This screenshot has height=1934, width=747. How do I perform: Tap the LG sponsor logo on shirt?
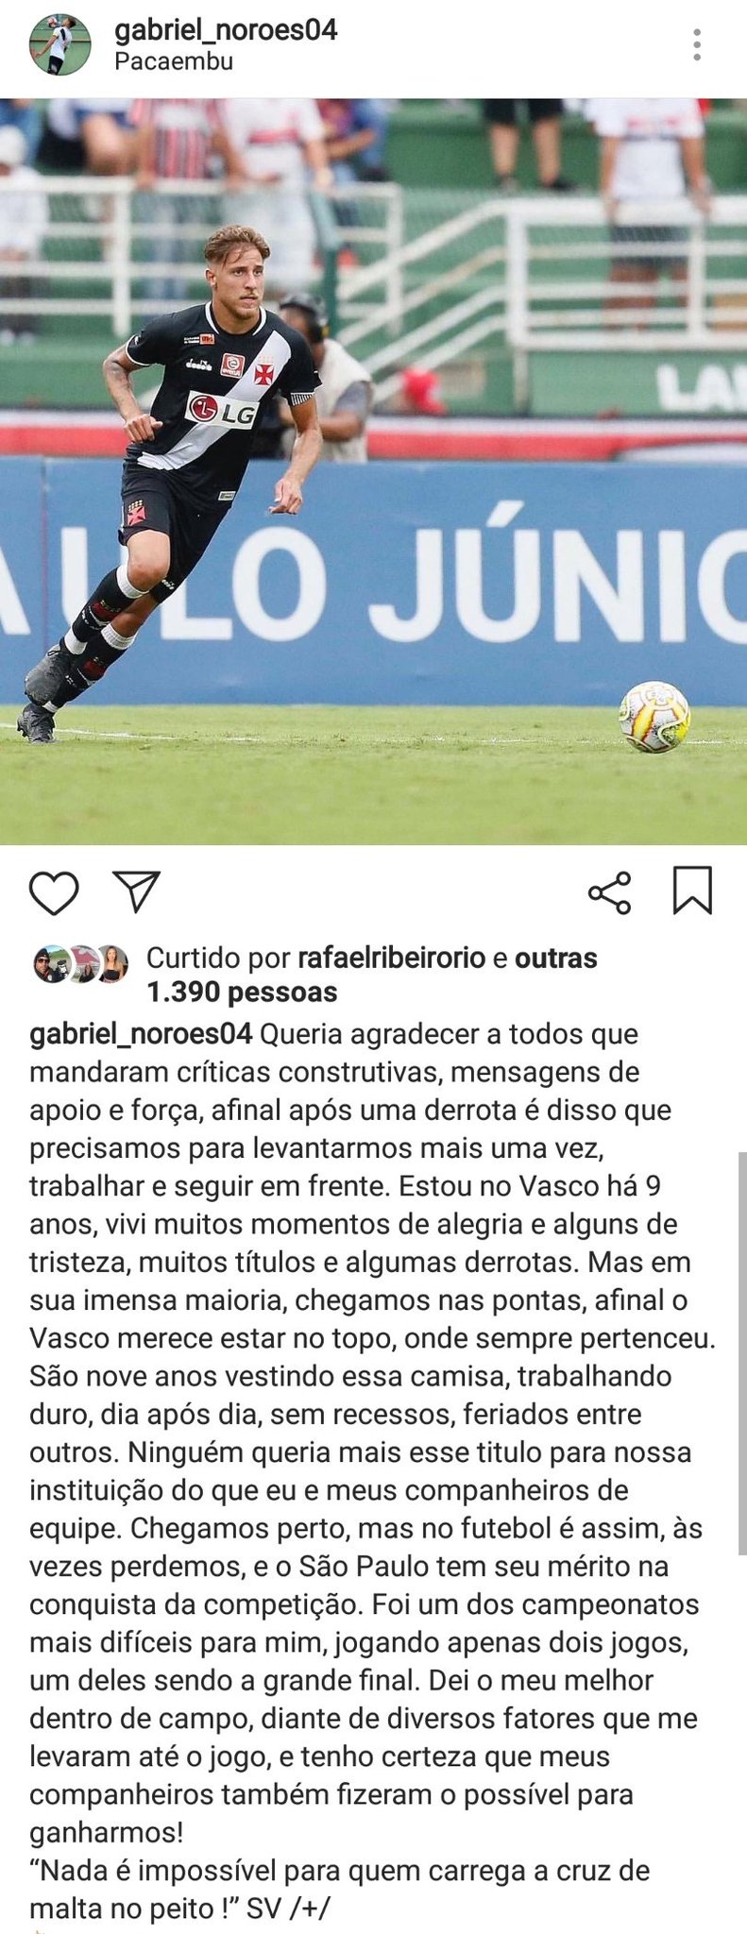click(x=222, y=410)
